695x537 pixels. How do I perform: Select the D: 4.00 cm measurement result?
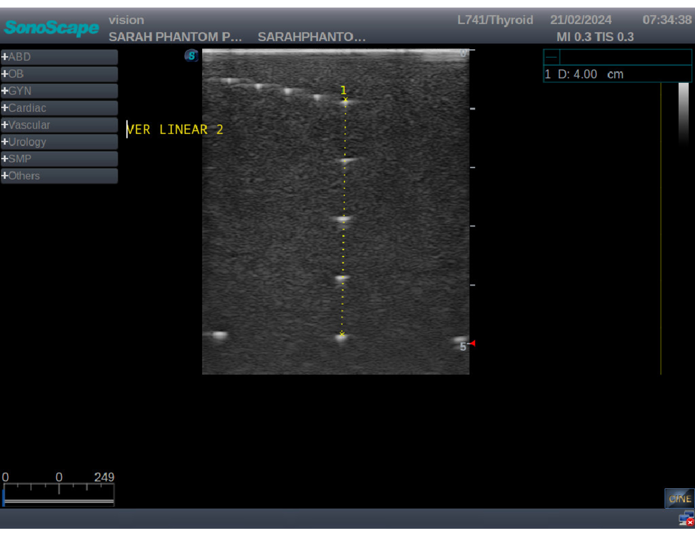[584, 75]
